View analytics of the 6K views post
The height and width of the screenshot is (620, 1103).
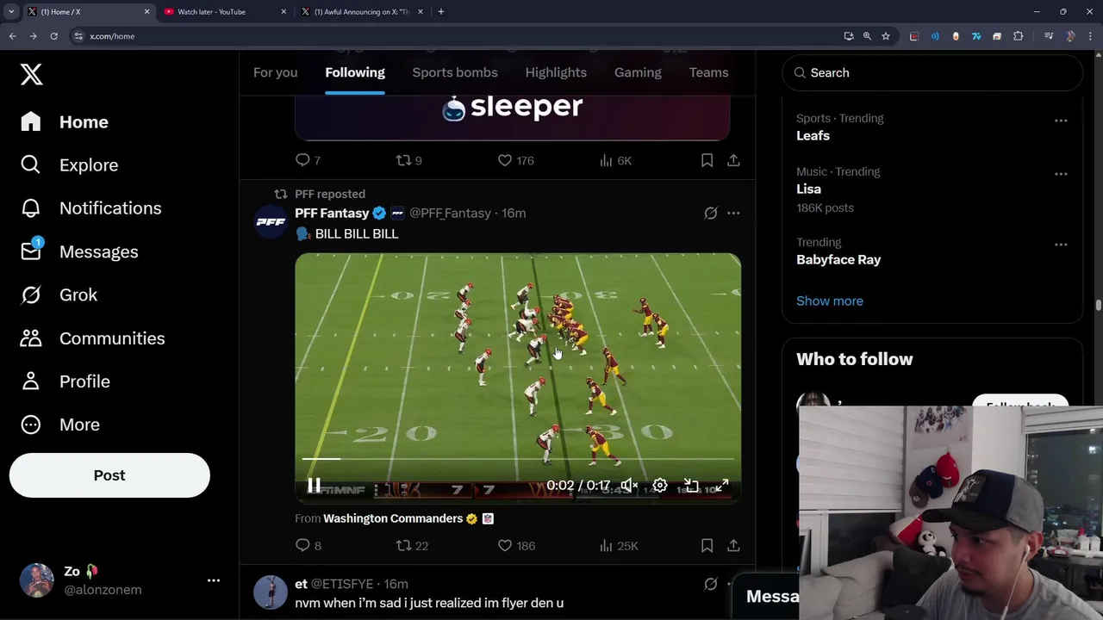click(615, 160)
